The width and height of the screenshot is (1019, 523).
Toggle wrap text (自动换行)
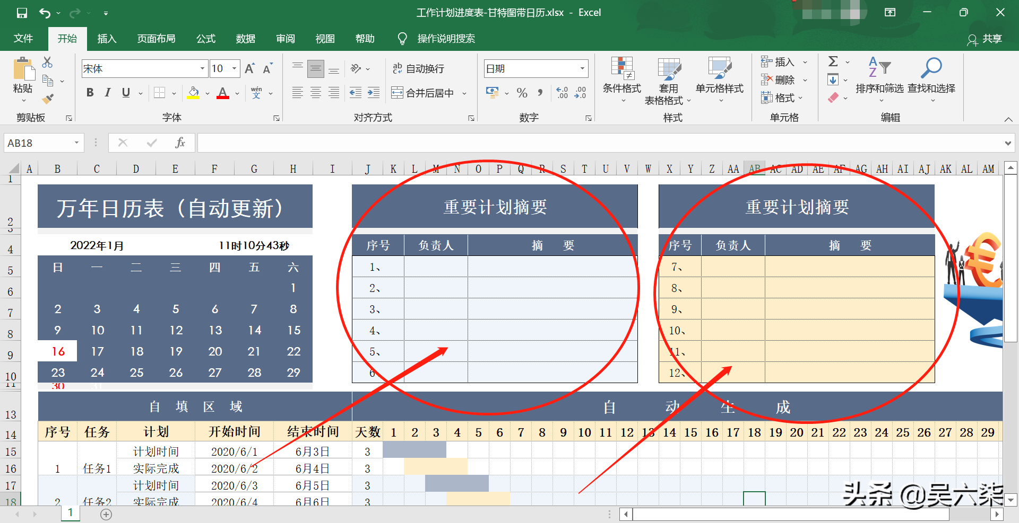[x=418, y=68]
